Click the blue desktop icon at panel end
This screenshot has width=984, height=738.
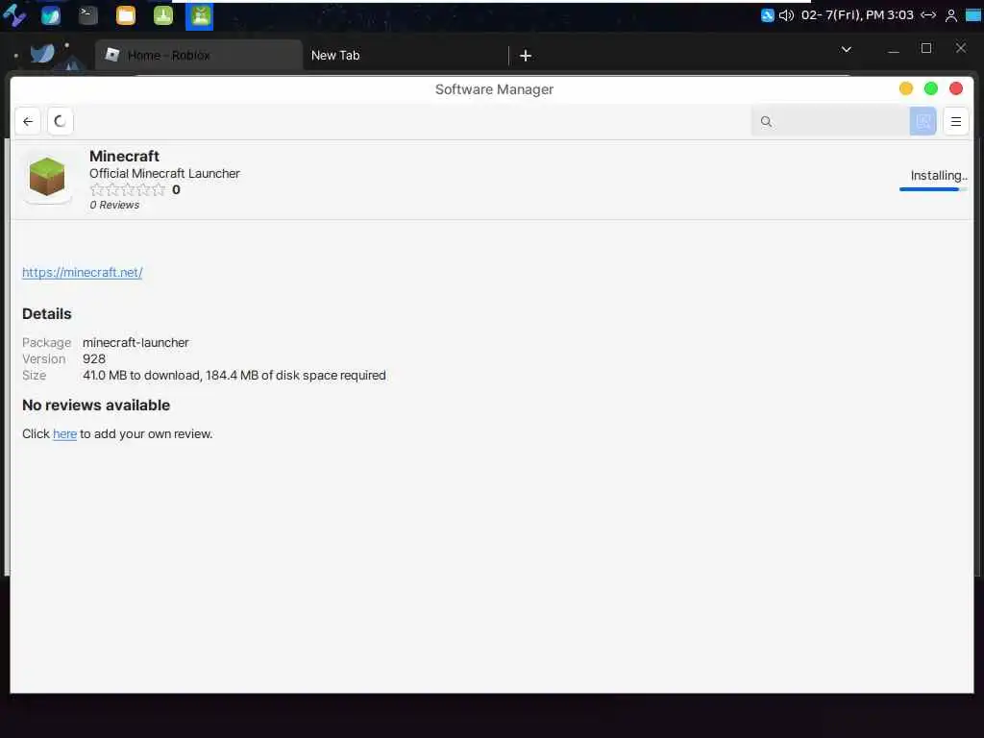(973, 15)
